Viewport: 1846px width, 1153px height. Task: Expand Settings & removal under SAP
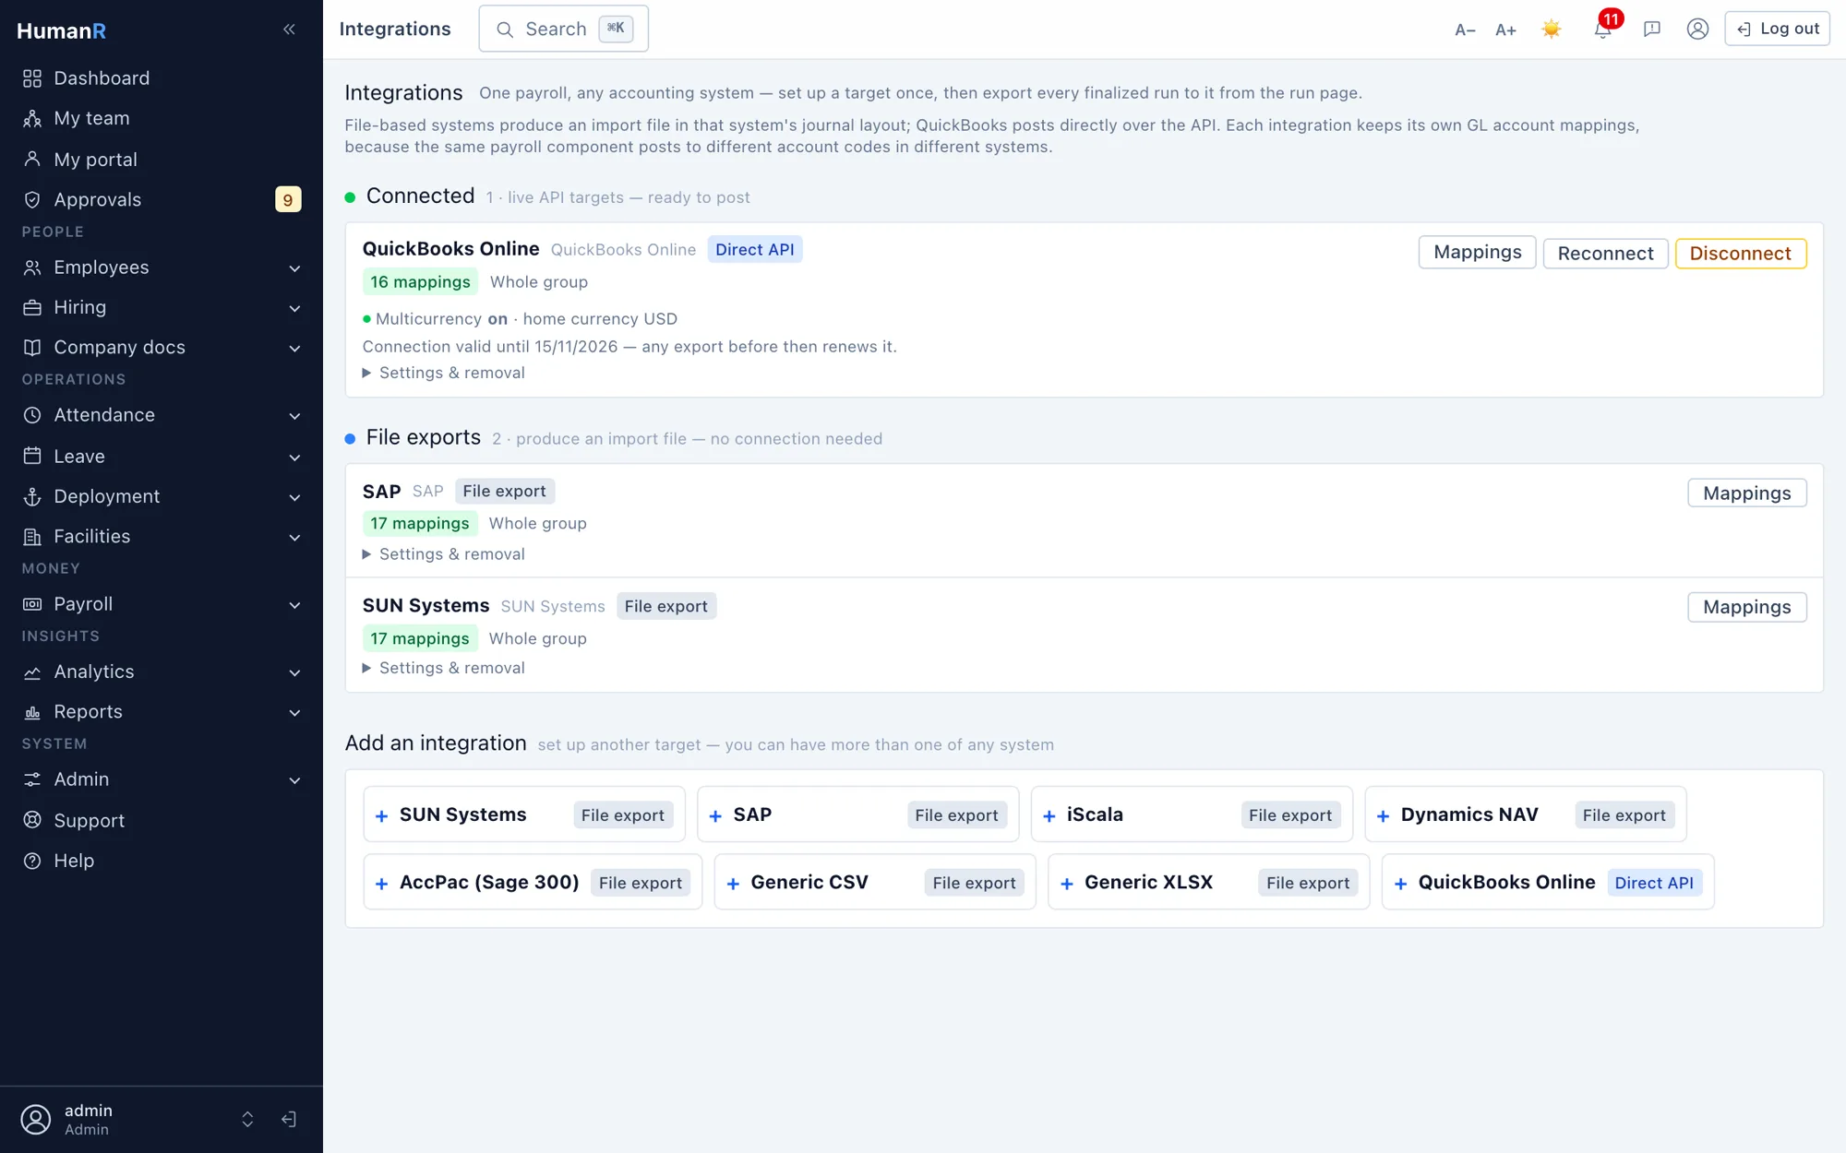444,554
